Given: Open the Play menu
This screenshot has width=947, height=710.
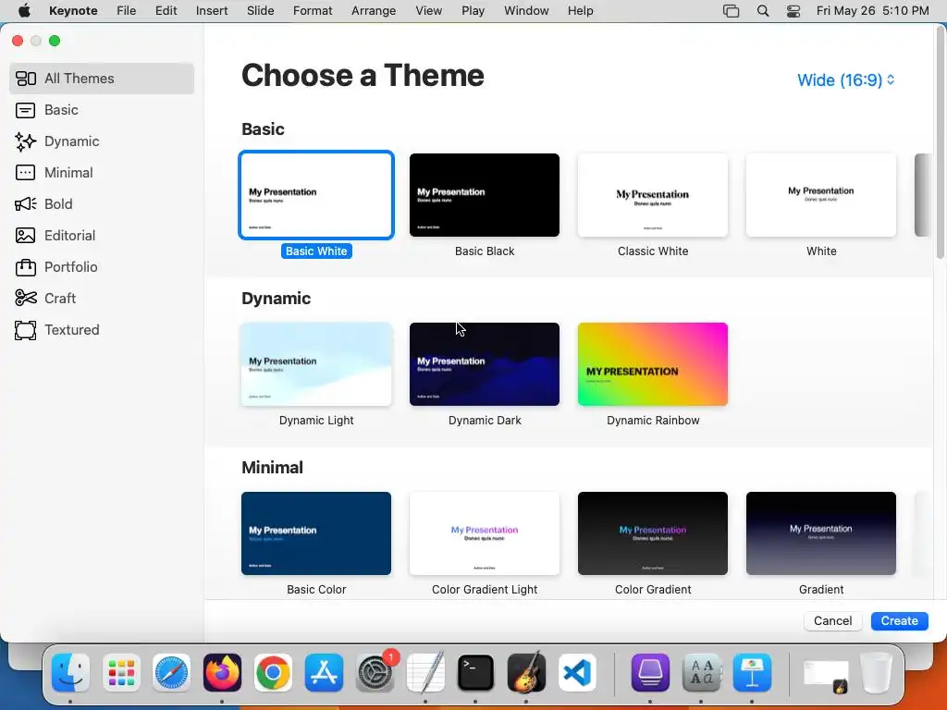Looking at the screenshot, I should [x=473, y=11].
